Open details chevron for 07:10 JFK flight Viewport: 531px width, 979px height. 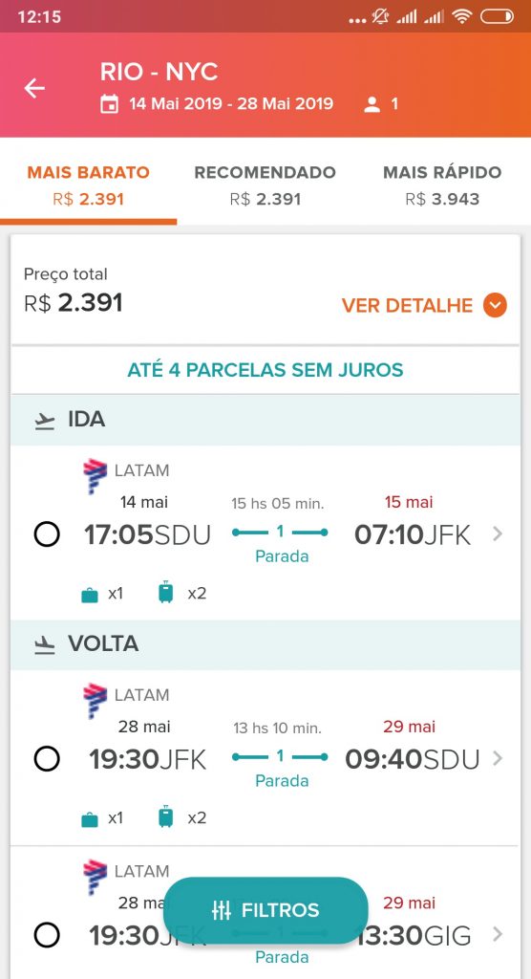pos(498,533)
